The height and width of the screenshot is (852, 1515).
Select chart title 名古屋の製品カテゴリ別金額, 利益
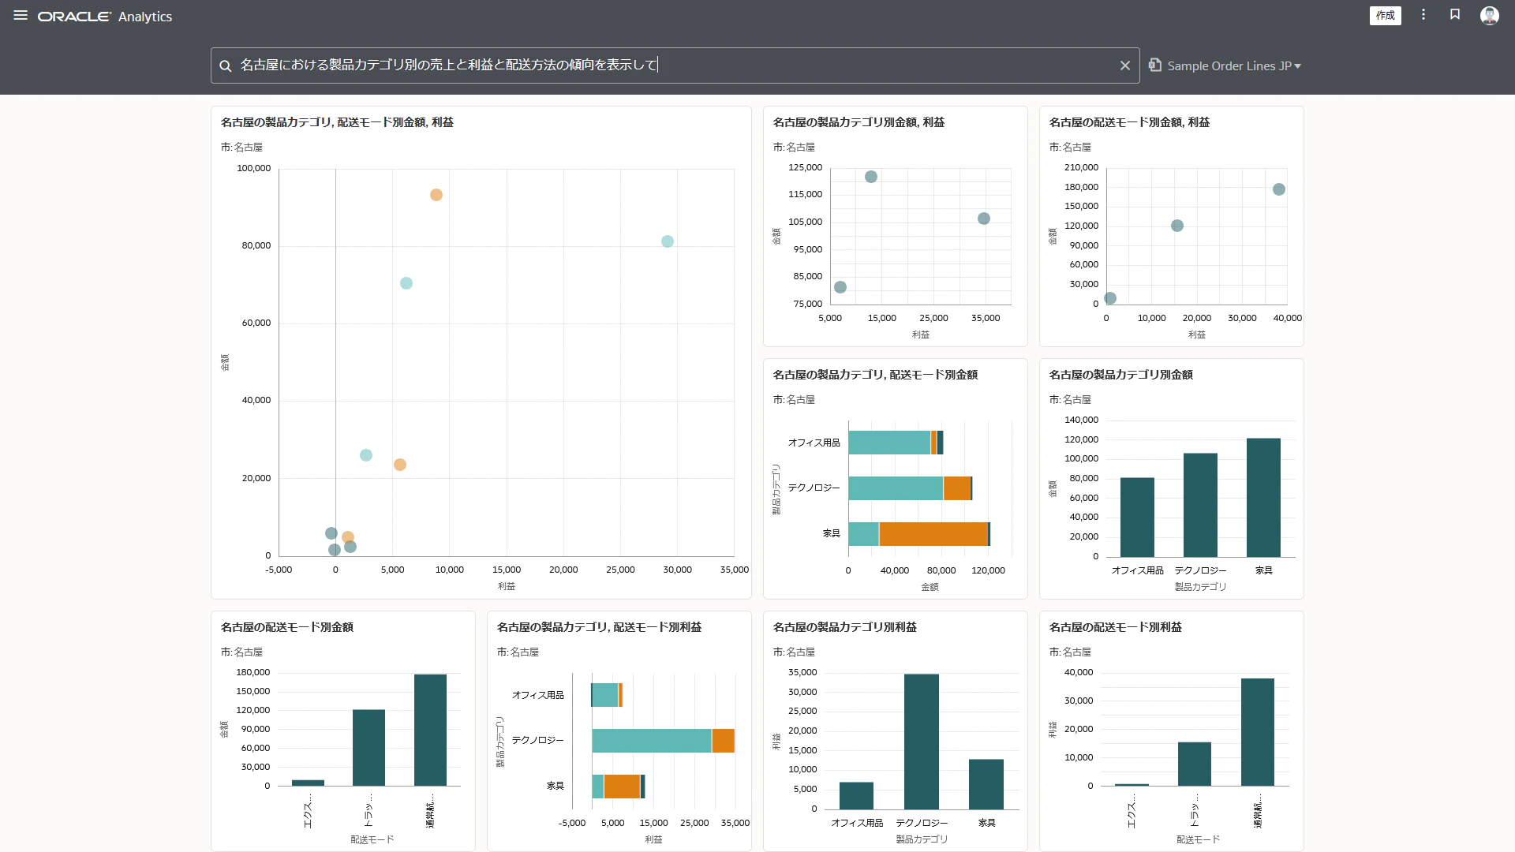pyautogui.click(x=858, y=122)
